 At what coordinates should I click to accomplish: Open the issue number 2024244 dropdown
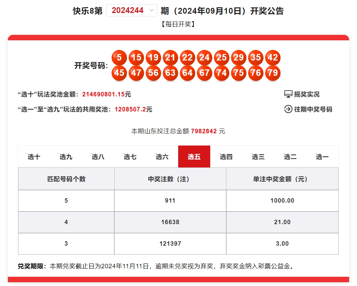[132, 10]
